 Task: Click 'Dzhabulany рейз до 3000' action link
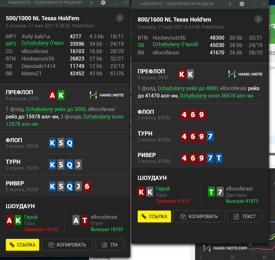click(56, 109)
